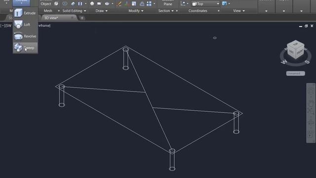Screen dimensions: 316x178
Task: Open the arrow next to Solid Editing icons
Action: [x=85, y=3]
